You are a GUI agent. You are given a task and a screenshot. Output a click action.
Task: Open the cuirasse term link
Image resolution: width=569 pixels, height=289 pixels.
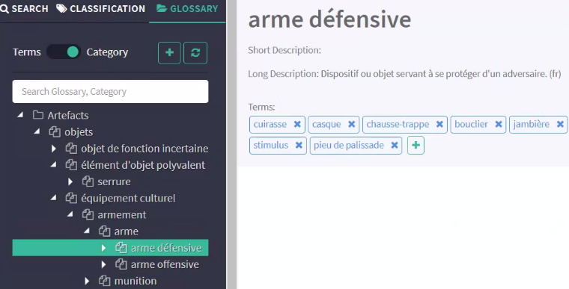coord(270,124)
